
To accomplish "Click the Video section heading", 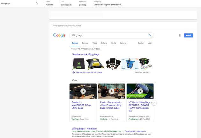I will coord(75,80).
